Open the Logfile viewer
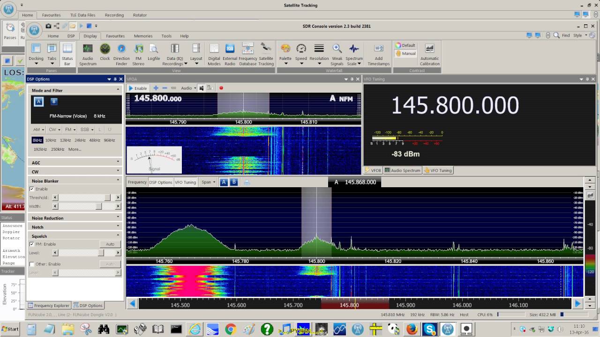Screen dimensions: 600x337 pos(154,52)
